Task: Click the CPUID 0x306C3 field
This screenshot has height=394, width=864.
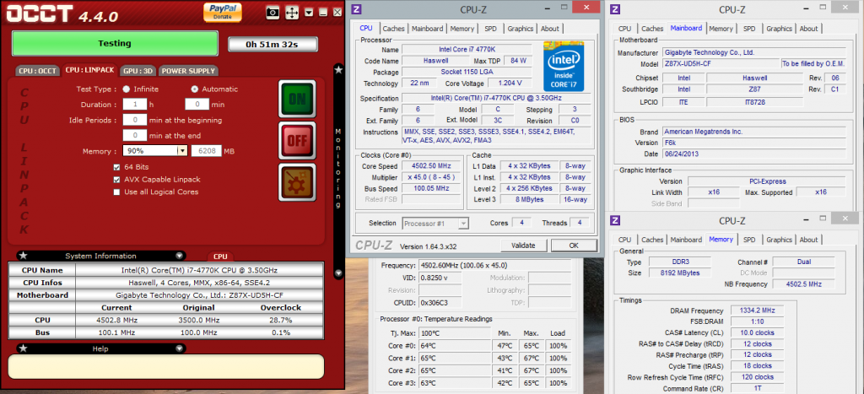Action: [x=440, y=303]
